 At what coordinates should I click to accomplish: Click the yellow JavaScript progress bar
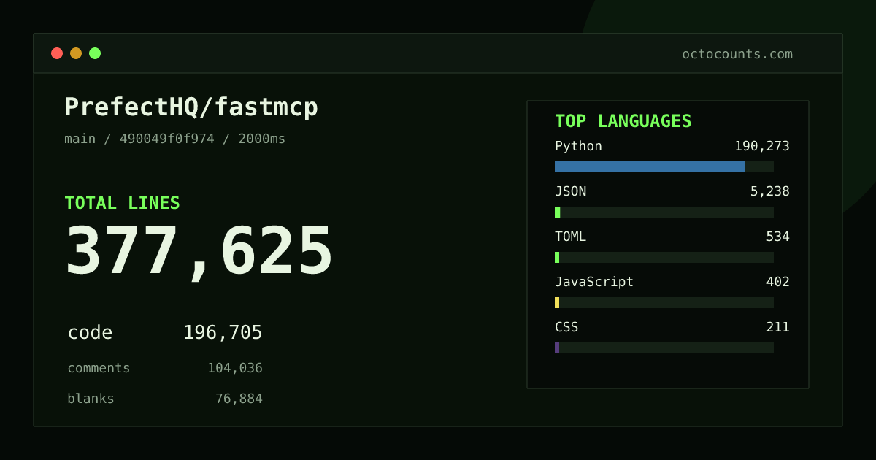(x=557, y=302)
